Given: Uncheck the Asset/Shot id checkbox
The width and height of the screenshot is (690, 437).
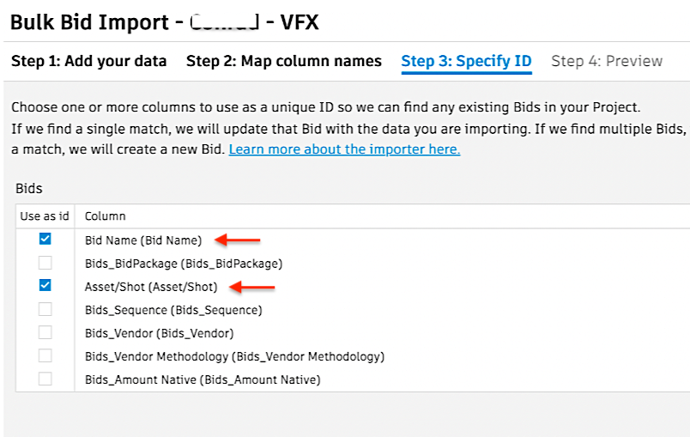Looking at the screenshot, I should point(45,286).
